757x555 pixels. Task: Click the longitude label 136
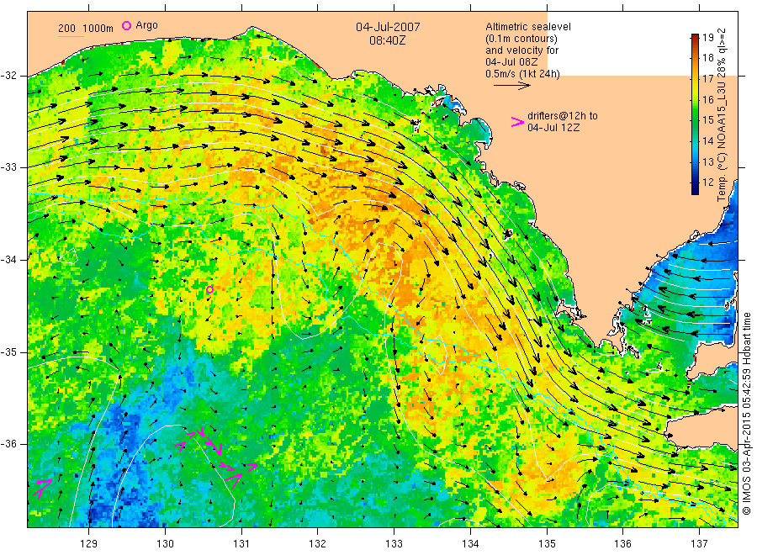coord(622,543)
